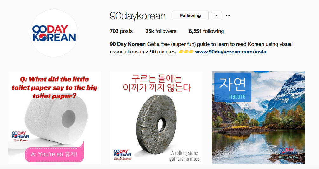Click the 703 posts count
The width and height of the screenshot is (319, 169).
pyautogui.click(x=121, y=31)
